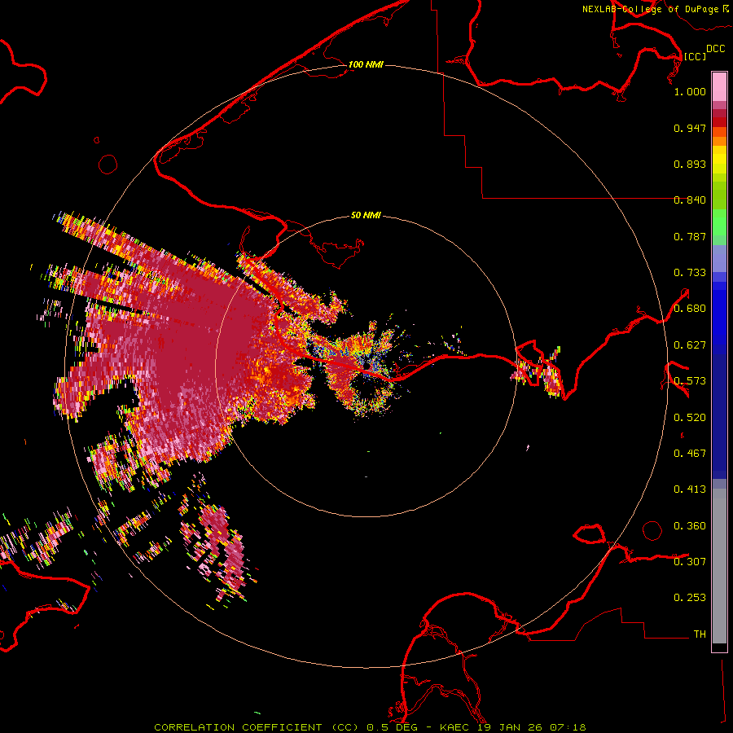Click the 0.413 color scale label

pyautogui.click(x=690, y=489)
